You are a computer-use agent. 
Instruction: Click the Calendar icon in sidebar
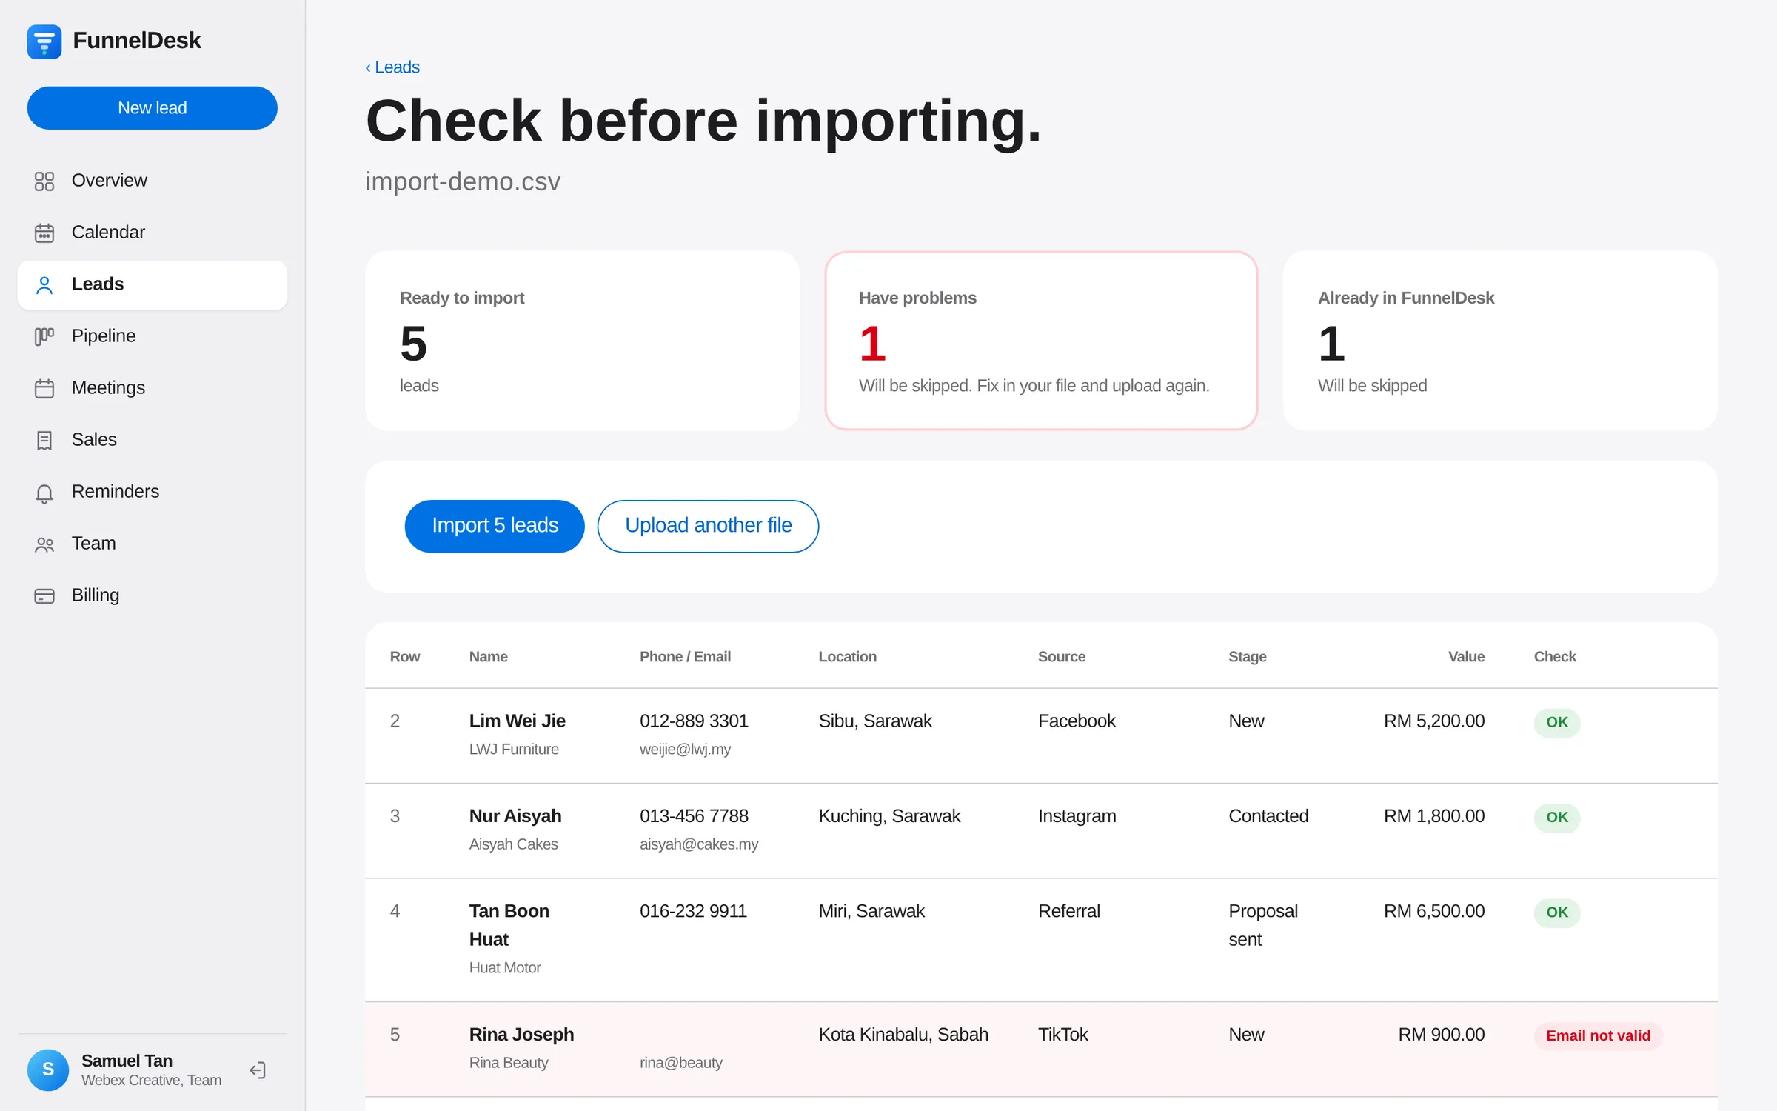point(44,233)
